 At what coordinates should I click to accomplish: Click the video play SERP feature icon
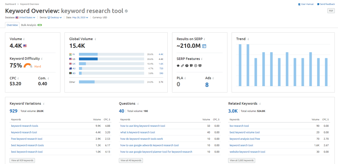tap(196, 66)
